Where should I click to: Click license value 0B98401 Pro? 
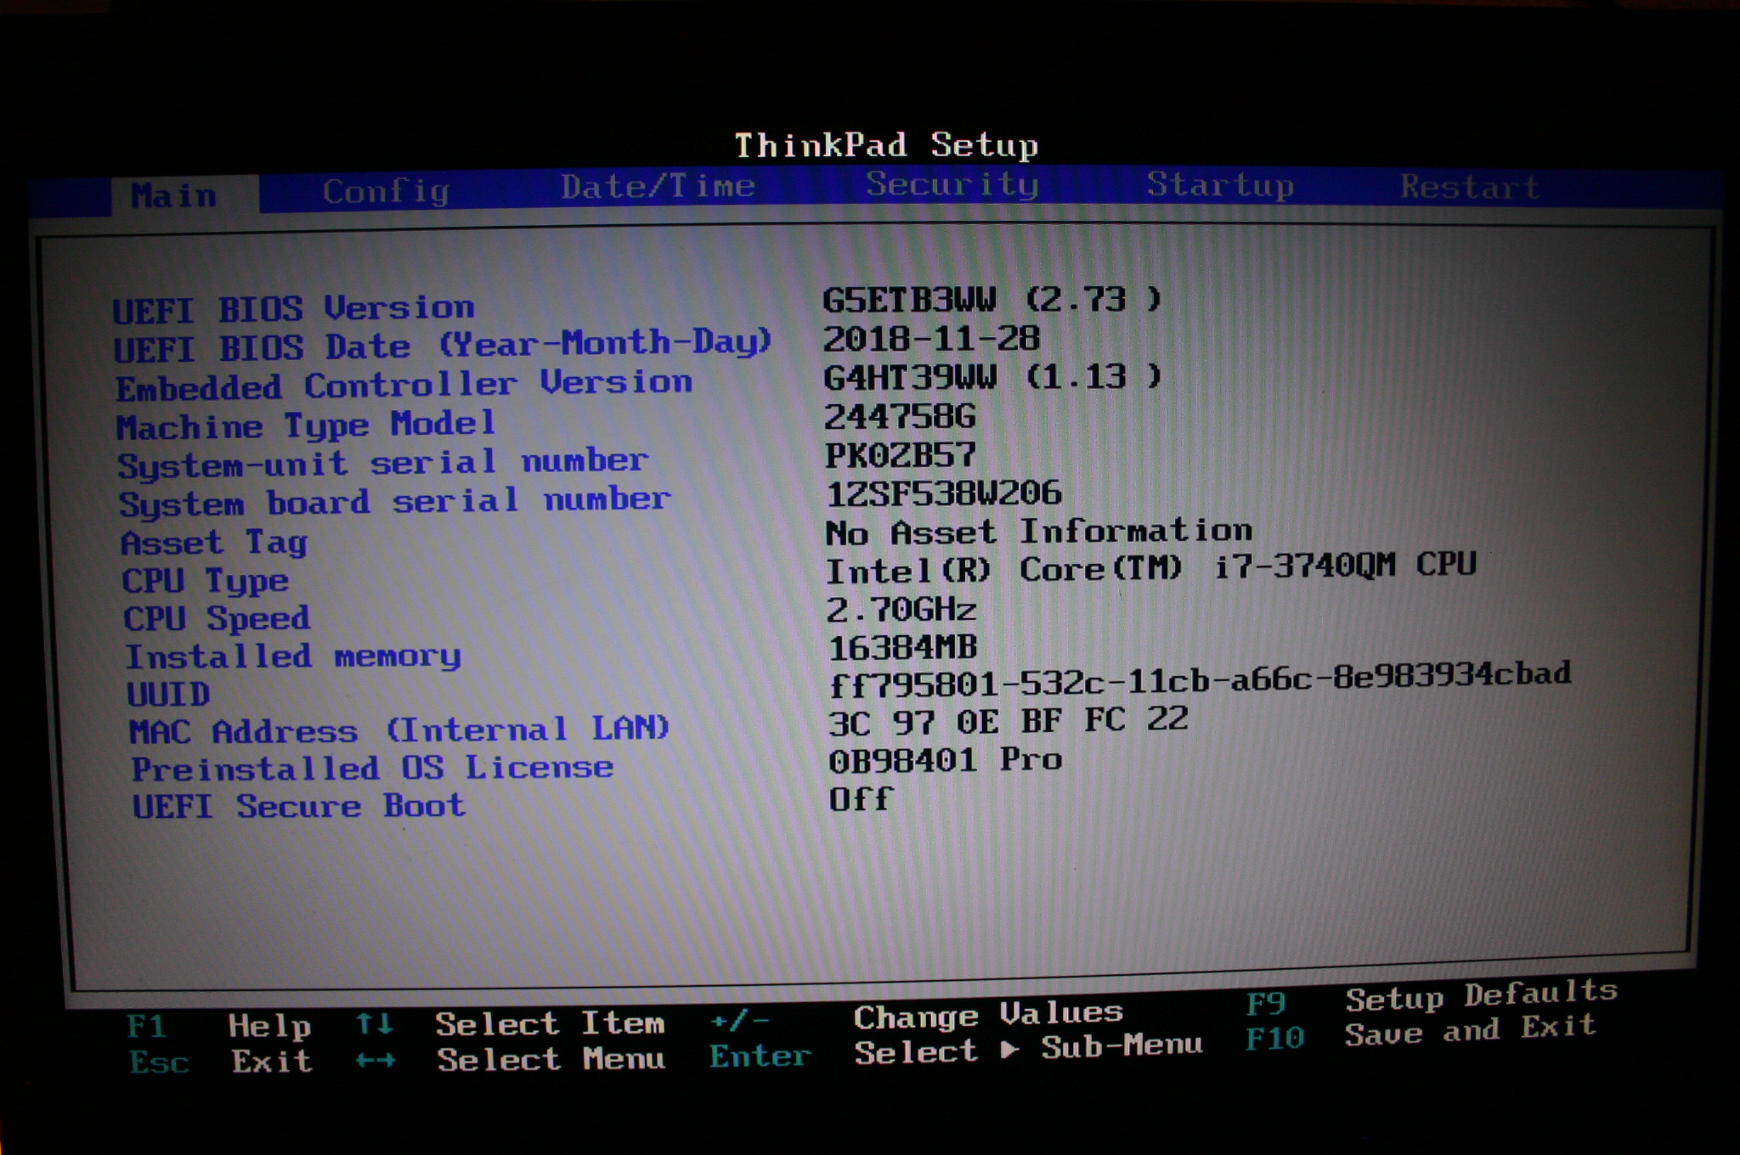point(945,760)
